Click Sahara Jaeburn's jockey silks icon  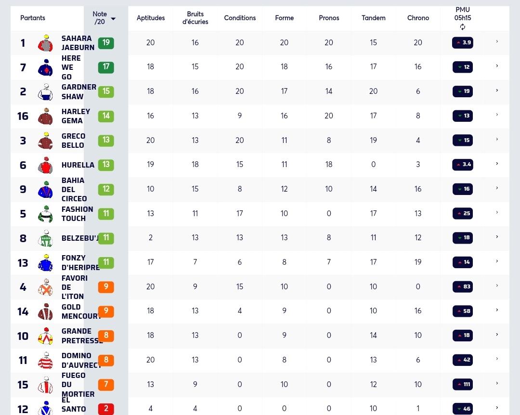45,43
